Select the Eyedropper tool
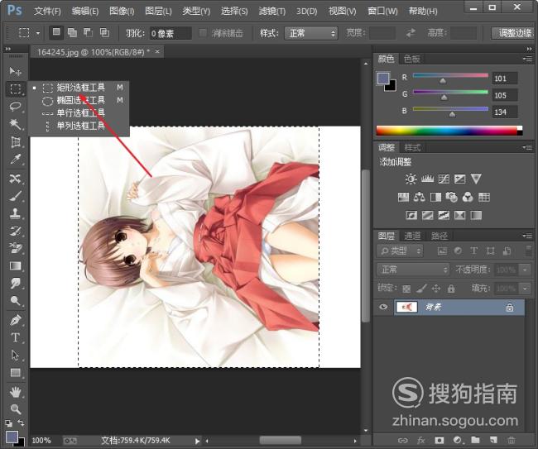Screen dimensions: 538x449 point(15,159)
